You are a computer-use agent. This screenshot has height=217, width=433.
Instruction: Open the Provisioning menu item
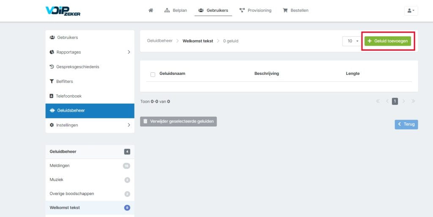(255, 11)
